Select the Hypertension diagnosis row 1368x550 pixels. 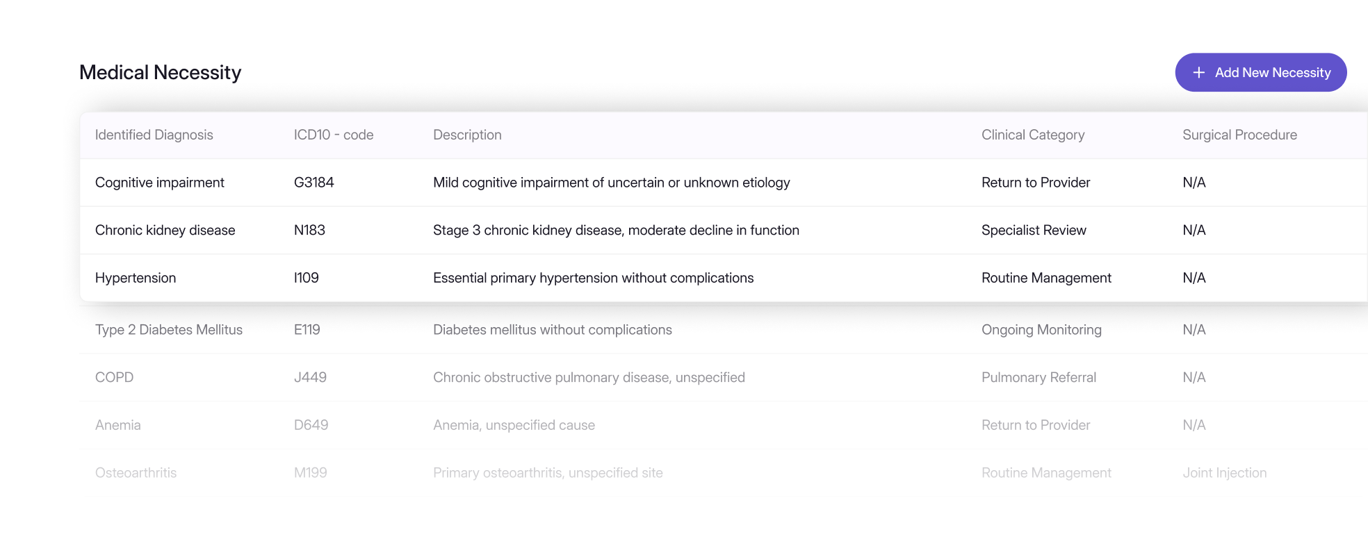click(x=724, y=278)
